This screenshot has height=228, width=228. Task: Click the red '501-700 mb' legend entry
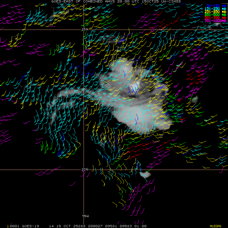tap(215, 18)
